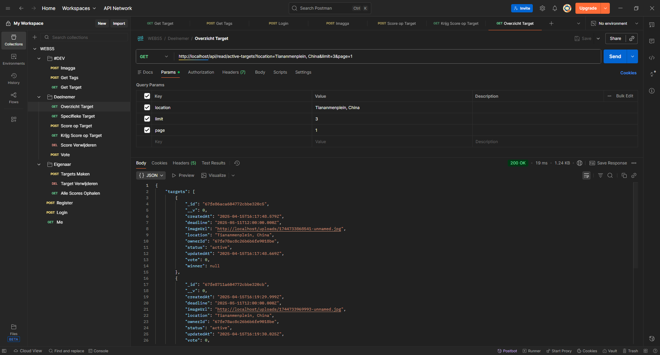
Task: Toggle the select-all params checkbox
Action: tap(147, 96)
